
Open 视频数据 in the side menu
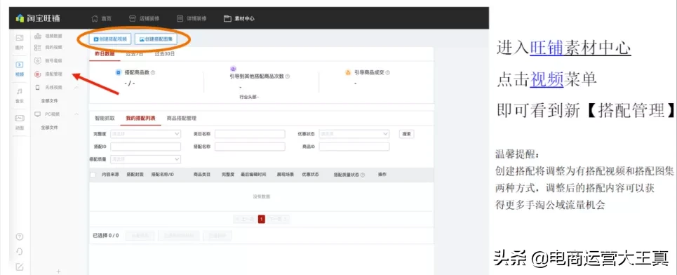tap(48, 36)
